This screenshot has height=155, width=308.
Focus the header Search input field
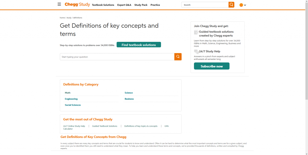(x=205, y=5)
